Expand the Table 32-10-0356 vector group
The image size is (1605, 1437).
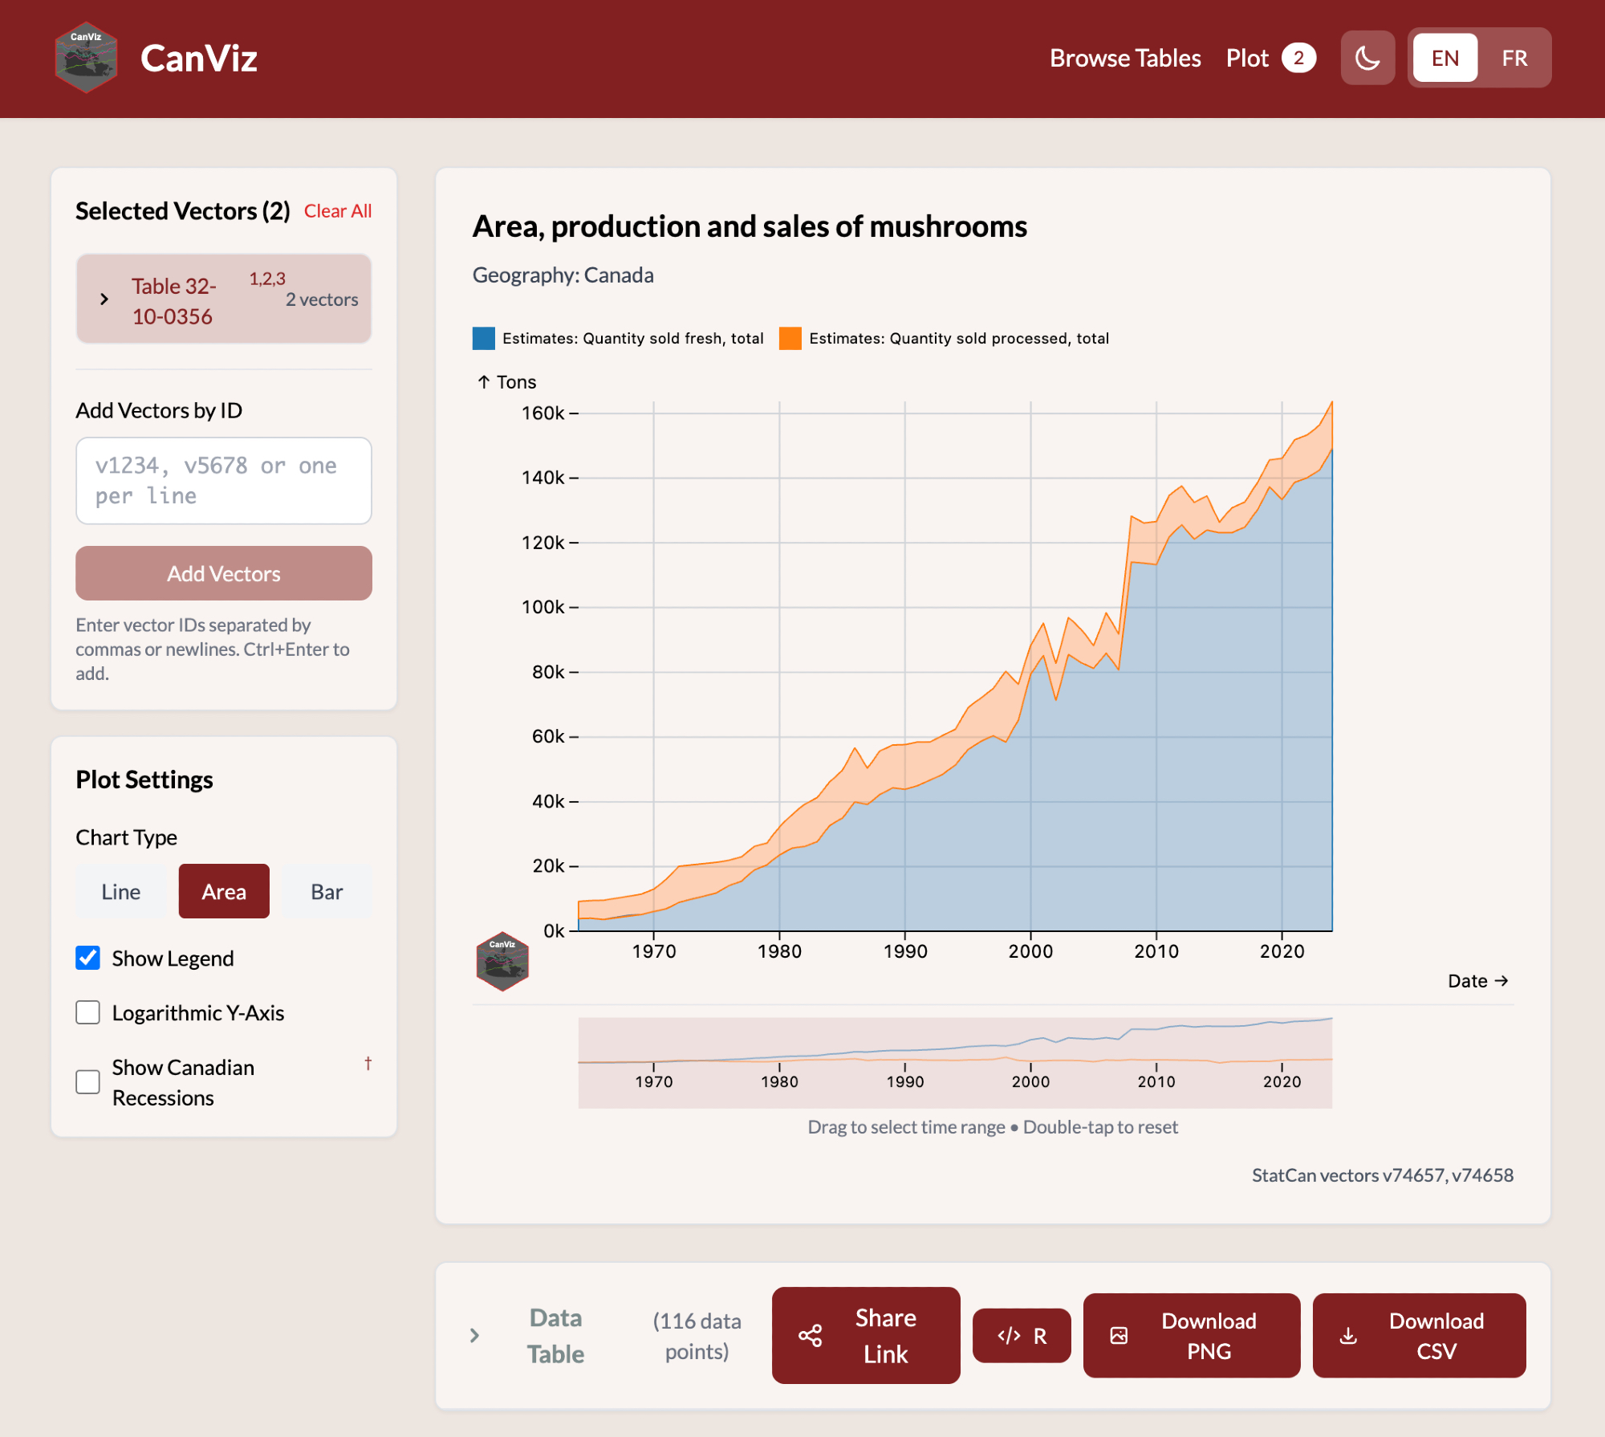[x=104, y=299]
